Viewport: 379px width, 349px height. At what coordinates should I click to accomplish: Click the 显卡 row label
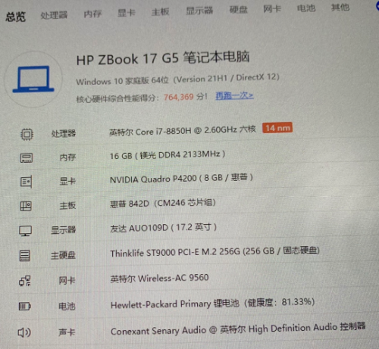pyautogui.click(x=67, y=181)
